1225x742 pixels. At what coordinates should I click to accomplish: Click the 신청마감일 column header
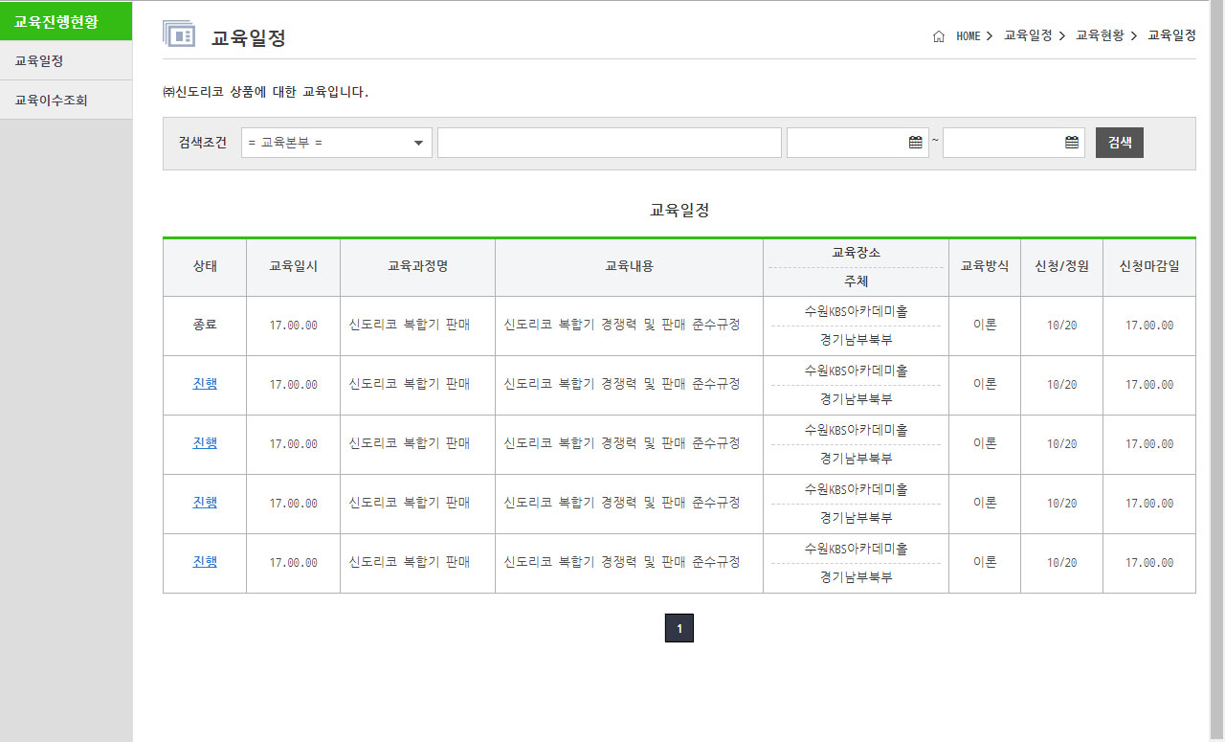pos(1149,267)
